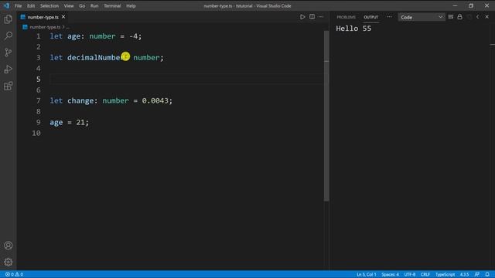Click TypeScript version 4.3.5 in status bar
Viewport: 495px width, 278px height.
pos(464,274)
